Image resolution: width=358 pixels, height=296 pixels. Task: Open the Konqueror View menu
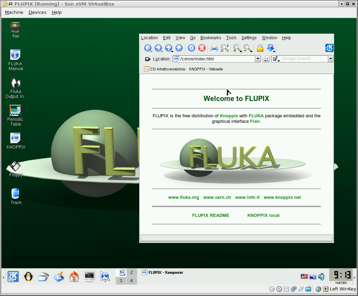click(x=180, y=38)
